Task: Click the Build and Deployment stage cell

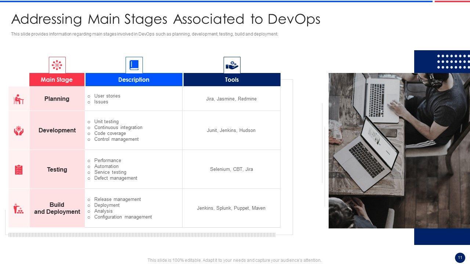Action: click(x=57, y=208)
